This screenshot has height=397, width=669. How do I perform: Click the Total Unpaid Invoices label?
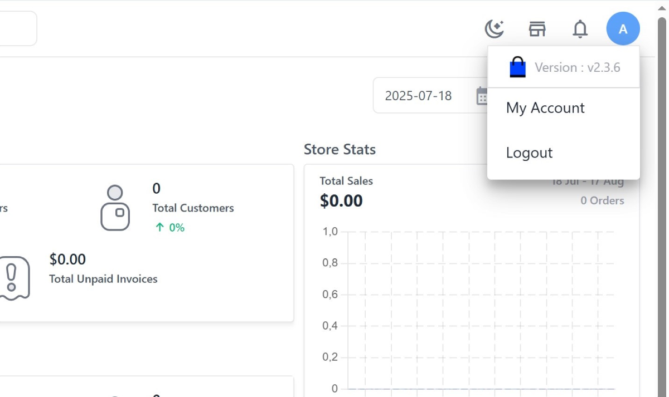(103, 279)
